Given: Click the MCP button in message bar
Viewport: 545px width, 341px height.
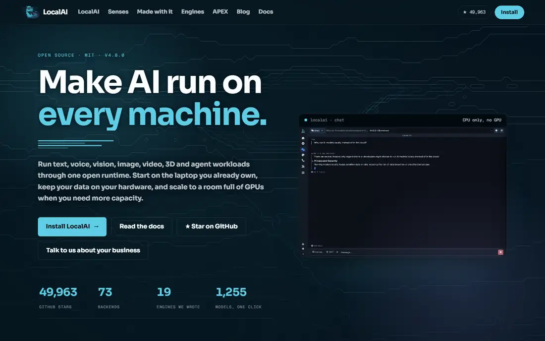Looking at the screenshot, I should [329, 252].
